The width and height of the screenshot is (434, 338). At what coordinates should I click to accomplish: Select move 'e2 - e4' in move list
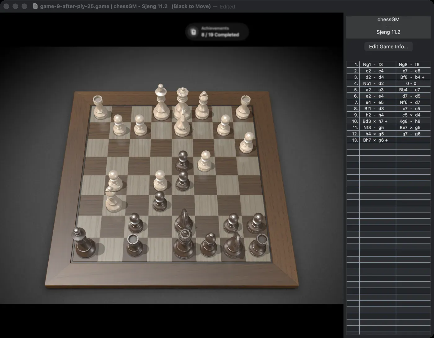coord(374,96)
